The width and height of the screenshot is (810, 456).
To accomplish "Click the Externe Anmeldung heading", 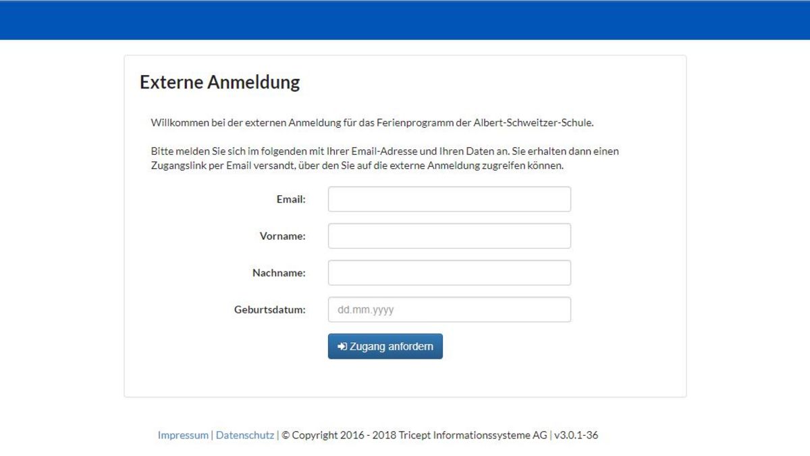I will pyautogui.click(x=220, y=82).
